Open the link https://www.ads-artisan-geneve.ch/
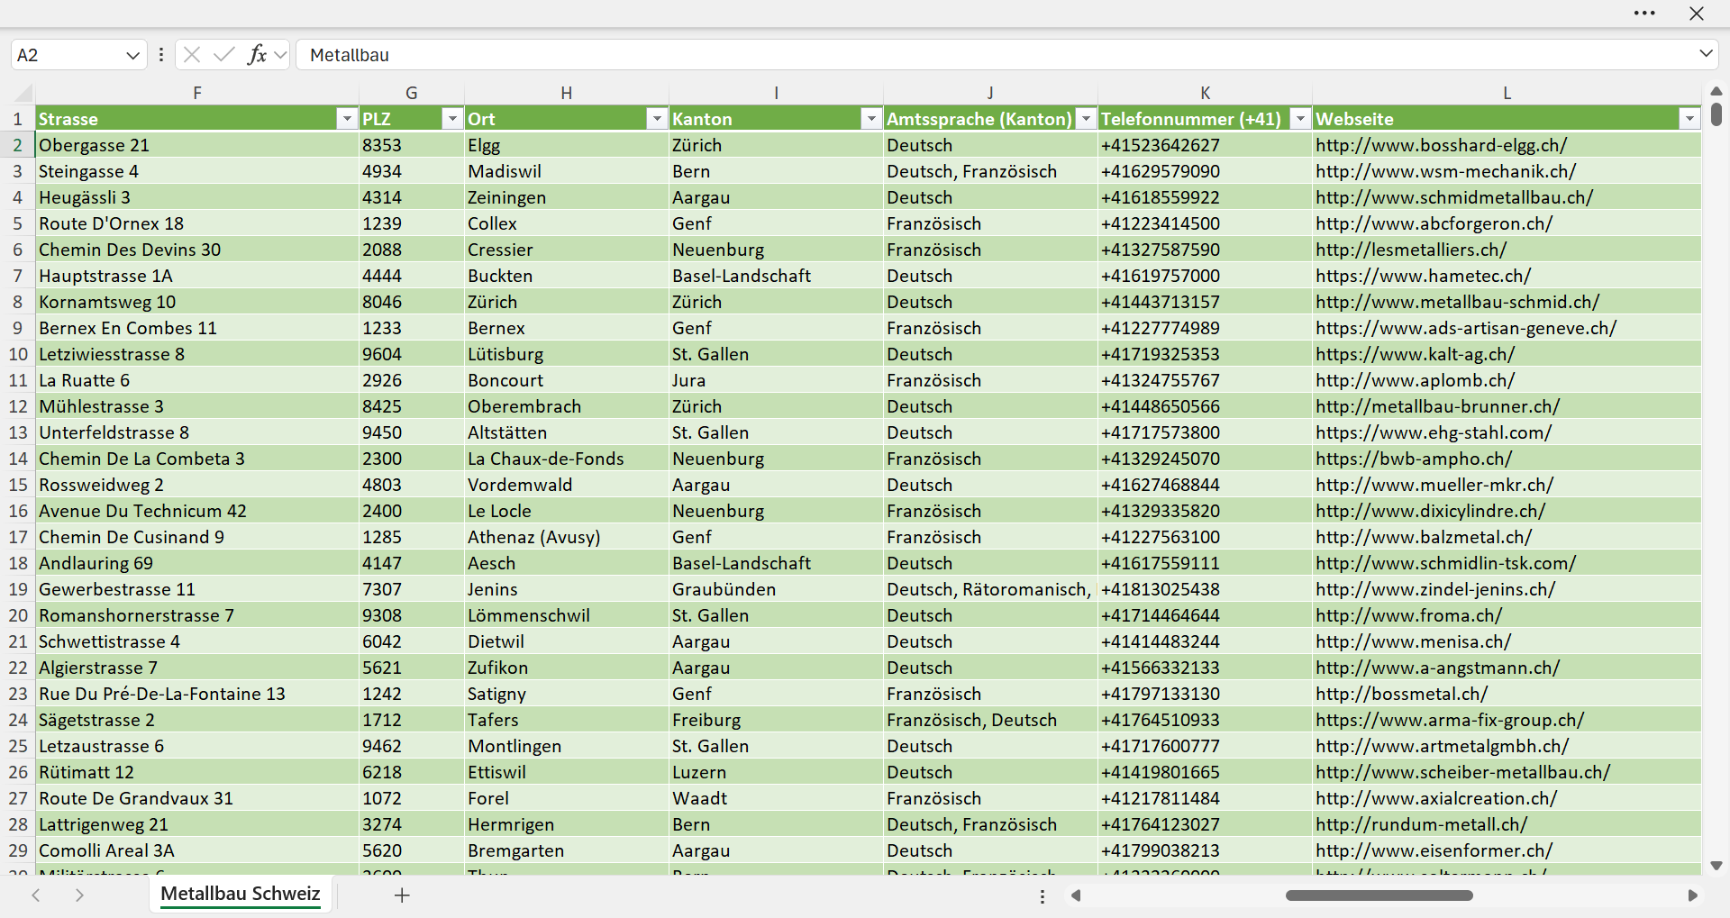This screenshot has height=918, width=1730. coord(1466,328)
